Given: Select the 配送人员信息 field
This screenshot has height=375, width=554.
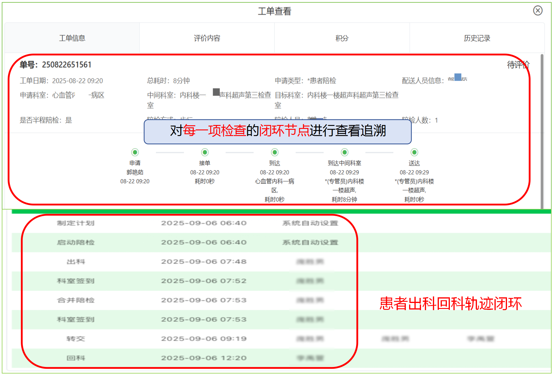Looking at the screenshot, I should 435,80.
